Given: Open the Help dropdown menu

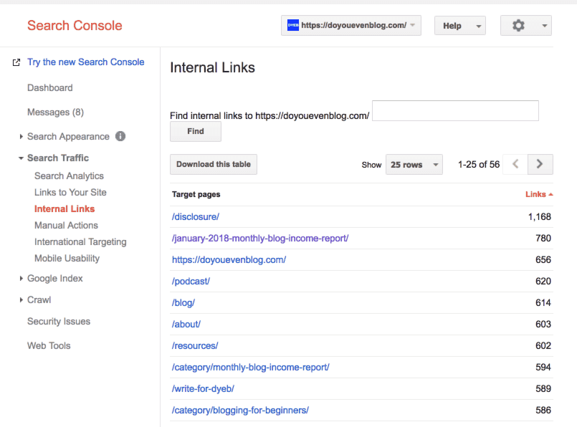Looking at the screenshot, I should [x=459, y=25].
